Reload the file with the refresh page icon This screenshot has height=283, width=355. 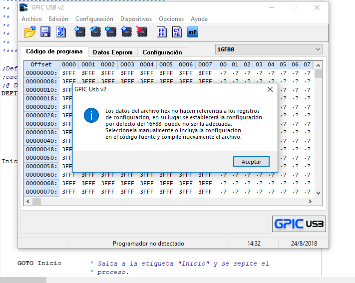pyautogui.click(x=61, y=32)
